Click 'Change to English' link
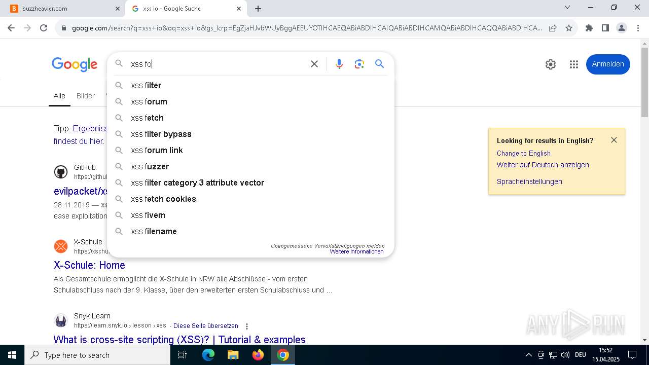Image resolution: width=649 pixels, height=365 pixels. click(x=524, y=153)
